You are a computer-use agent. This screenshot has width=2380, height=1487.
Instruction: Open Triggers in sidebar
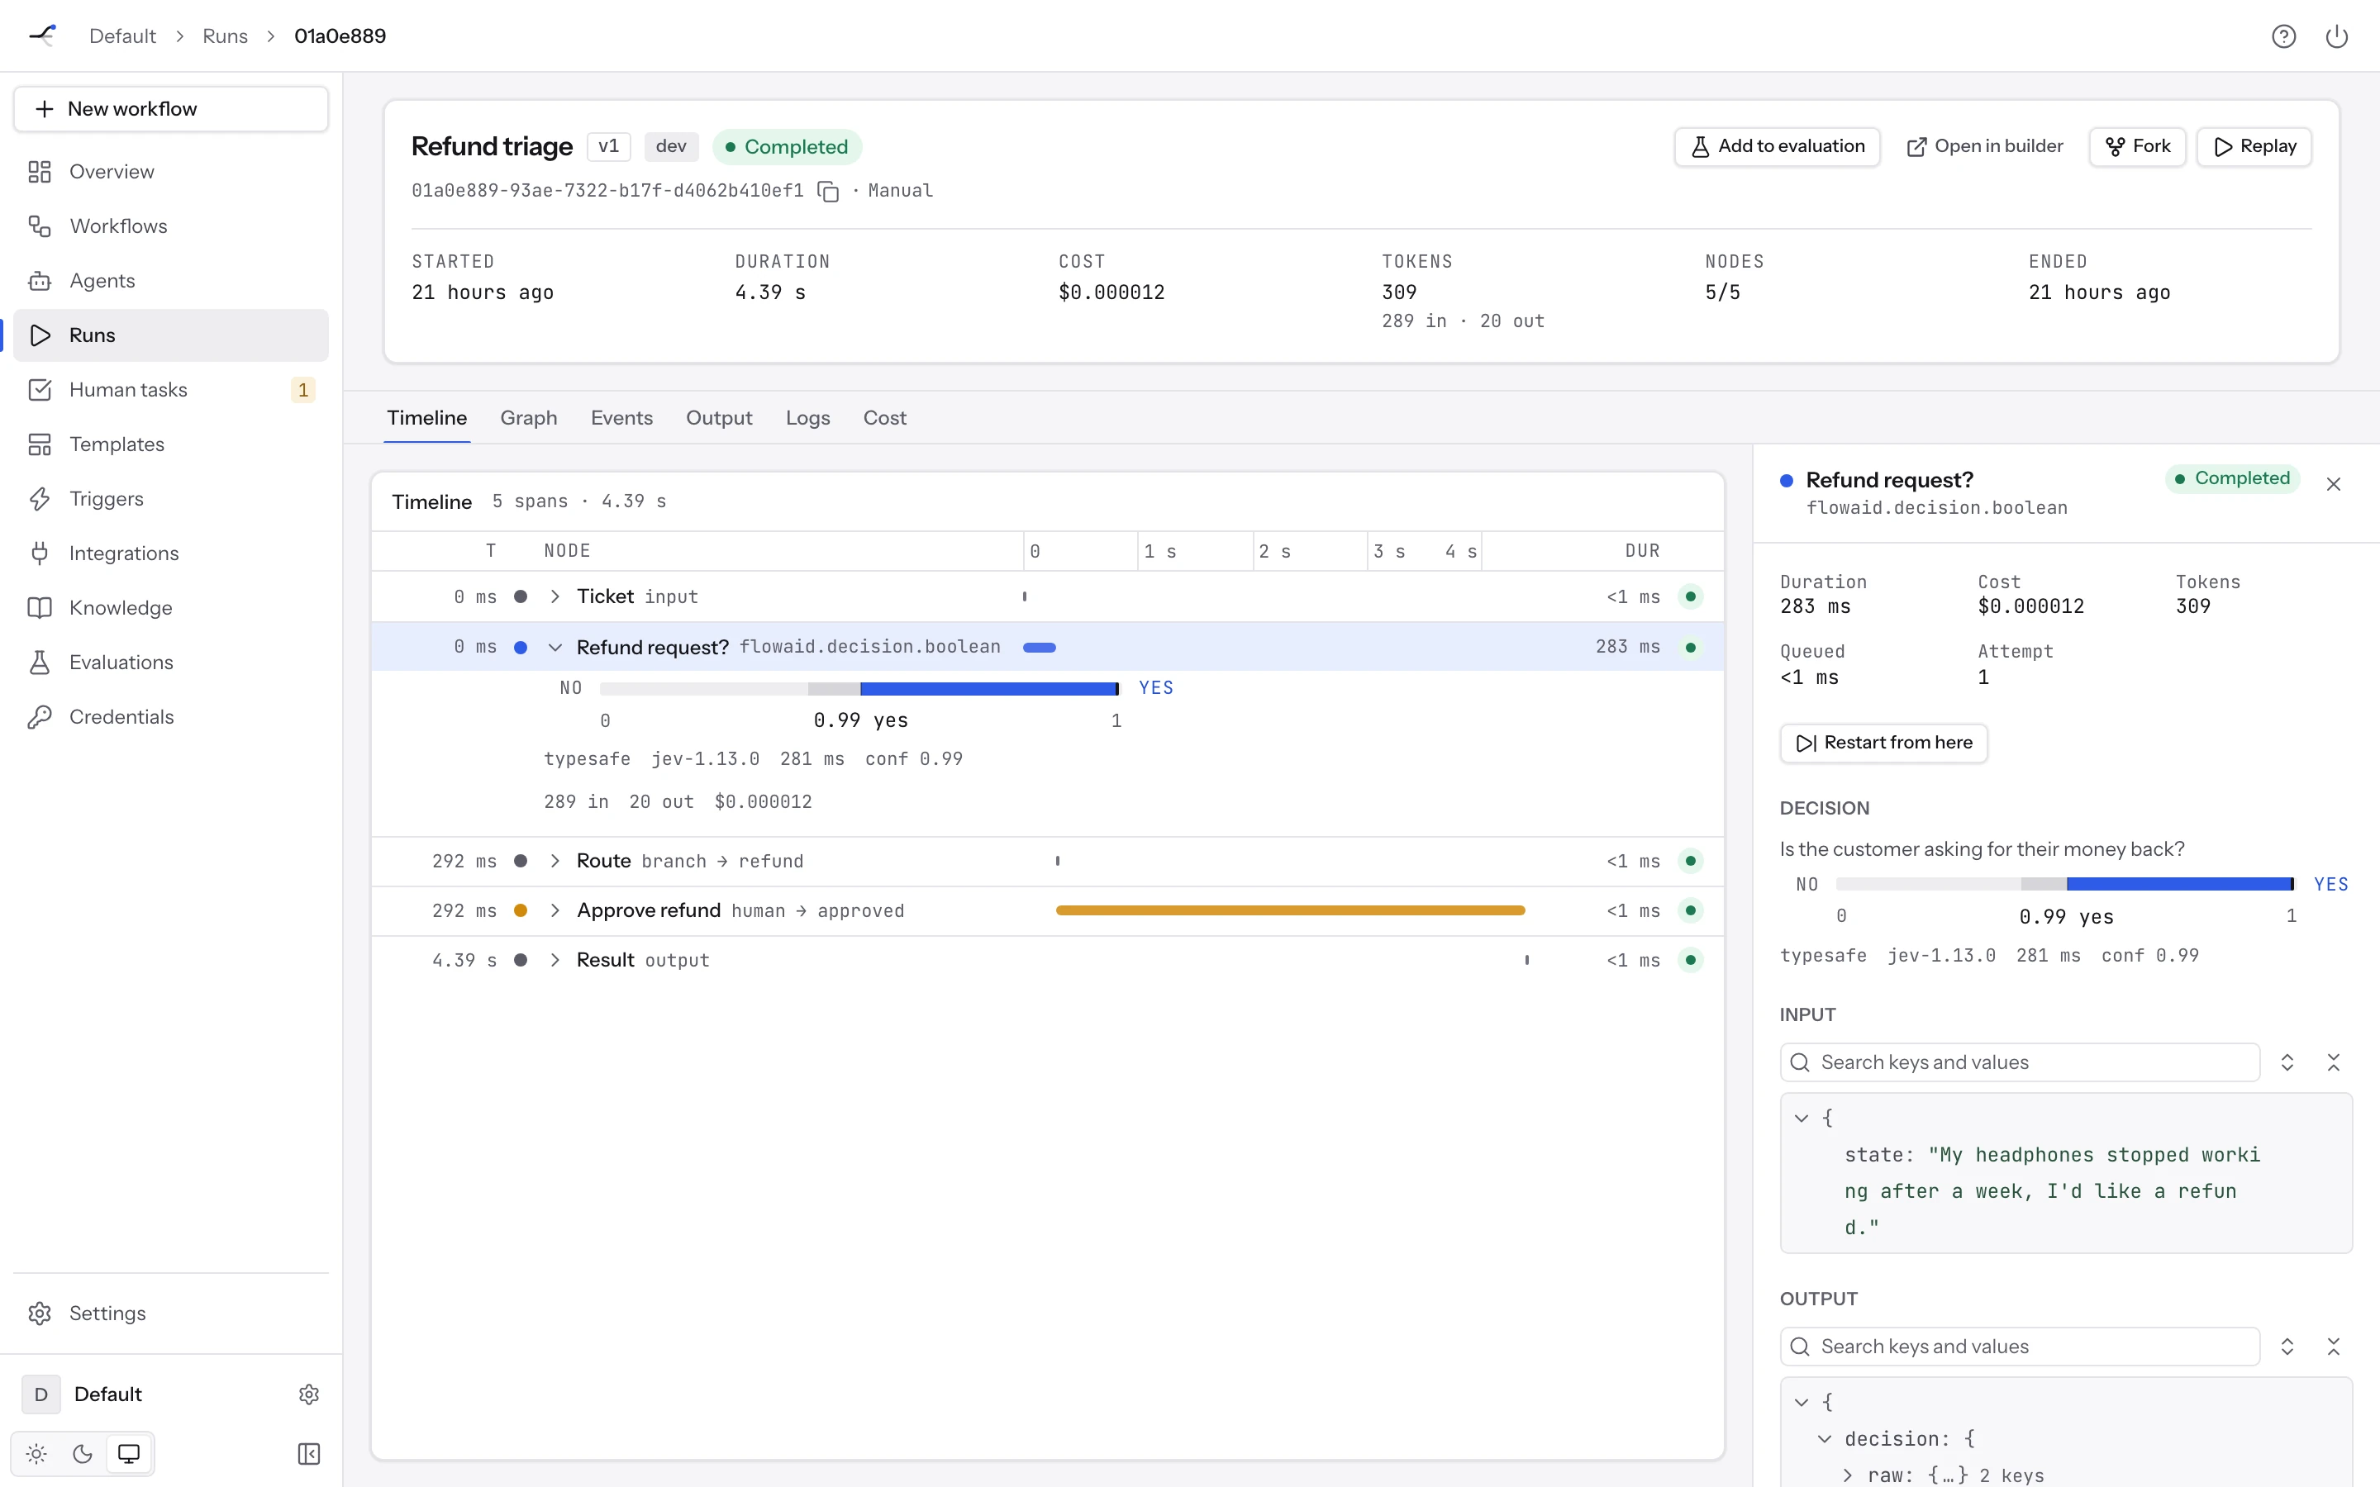tap(171, 499)
